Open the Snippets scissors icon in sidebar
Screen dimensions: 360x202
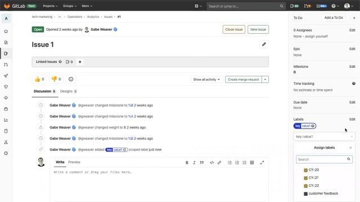point(6,142)
